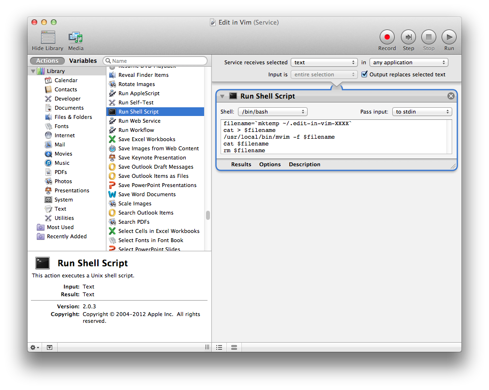Viewport: 489px width, 390px height.
Task: Click the Run workflow icon
Action: click(449, 37)
